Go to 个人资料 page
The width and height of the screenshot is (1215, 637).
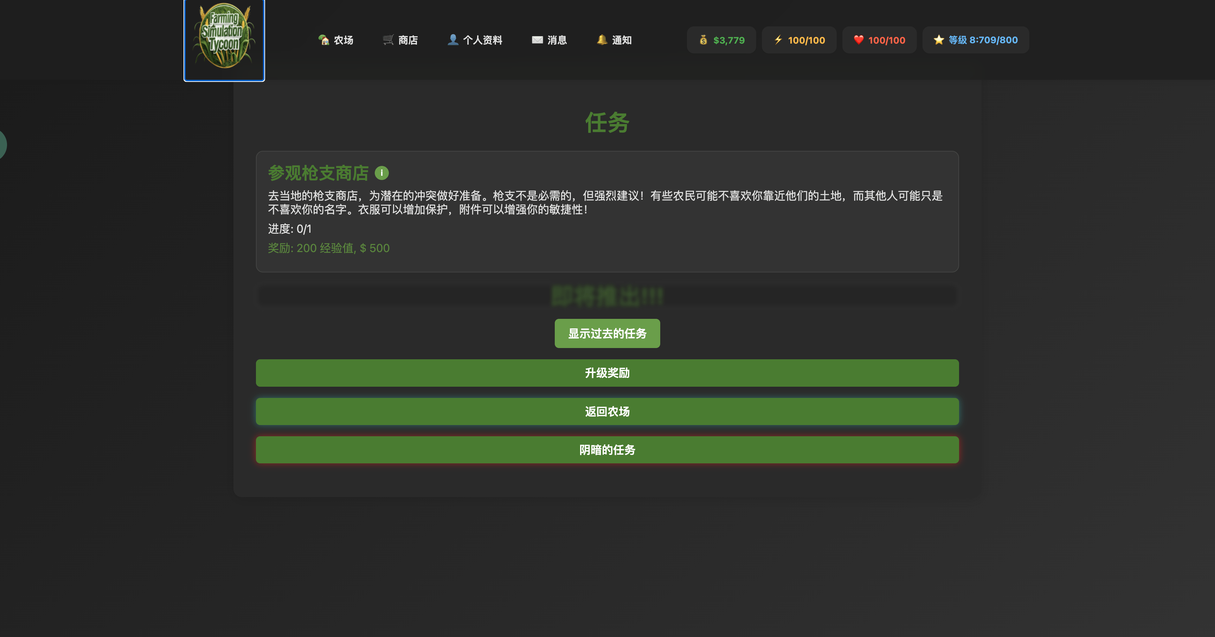pyautogui.click(x=482, y=40)
